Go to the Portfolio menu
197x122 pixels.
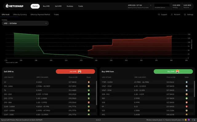point(70,6)
